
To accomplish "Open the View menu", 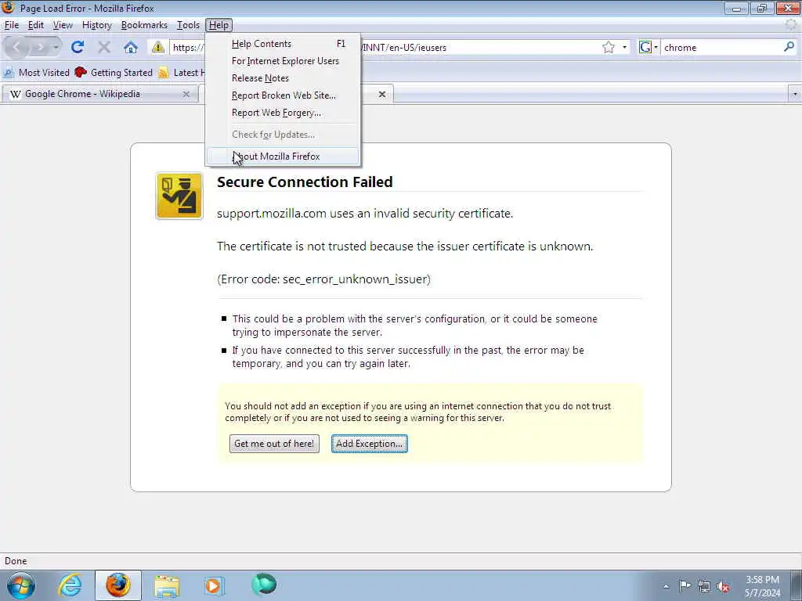I will [x=63, y=25].
